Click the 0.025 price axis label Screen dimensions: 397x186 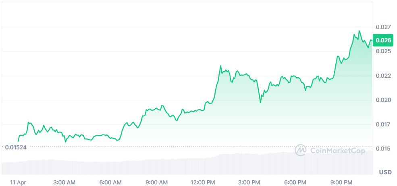[x=383, y=51]
